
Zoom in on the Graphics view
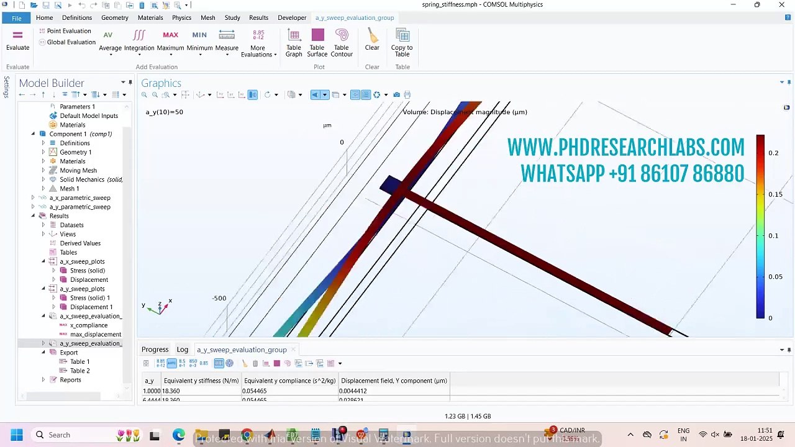pyautogui.click(x=144, y=95)
